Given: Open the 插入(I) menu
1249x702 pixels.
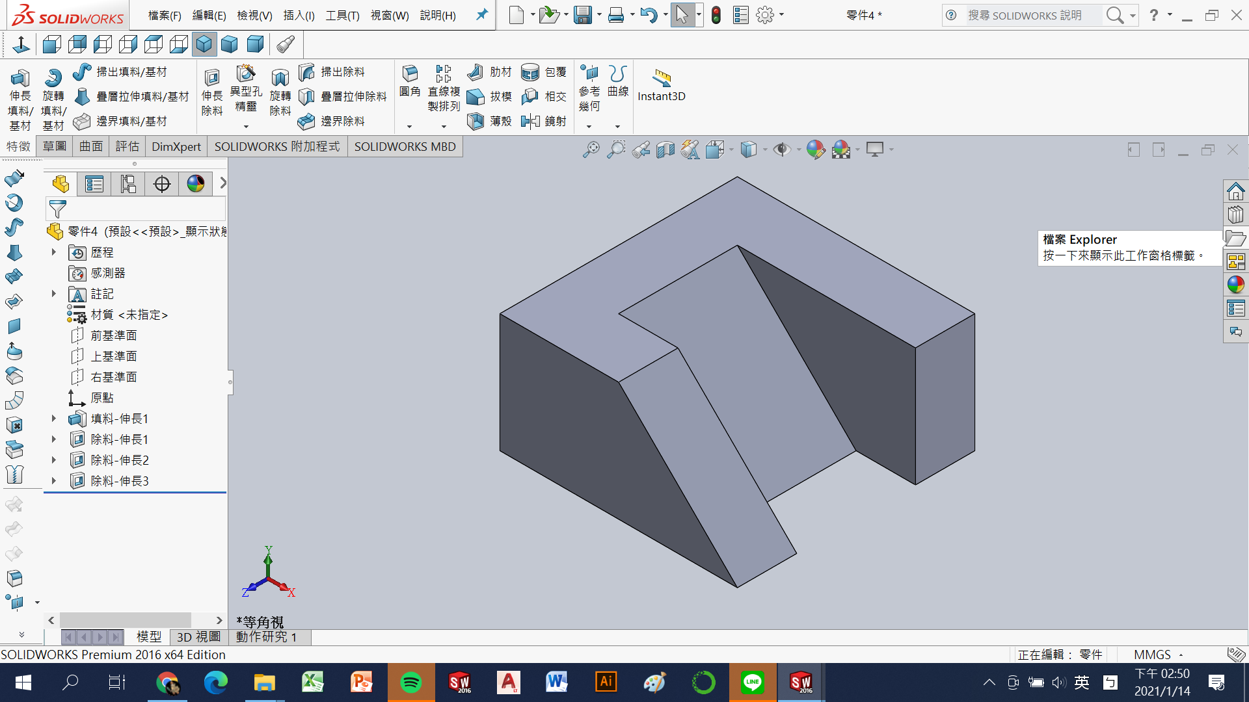Looking at the screenshot, I should pos(299,15).
